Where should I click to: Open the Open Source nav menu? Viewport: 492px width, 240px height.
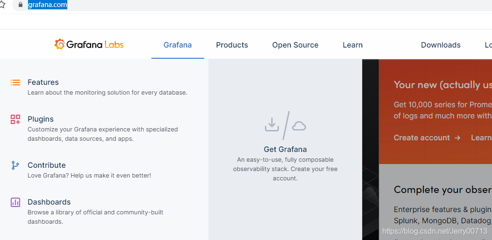click(295, 45)
